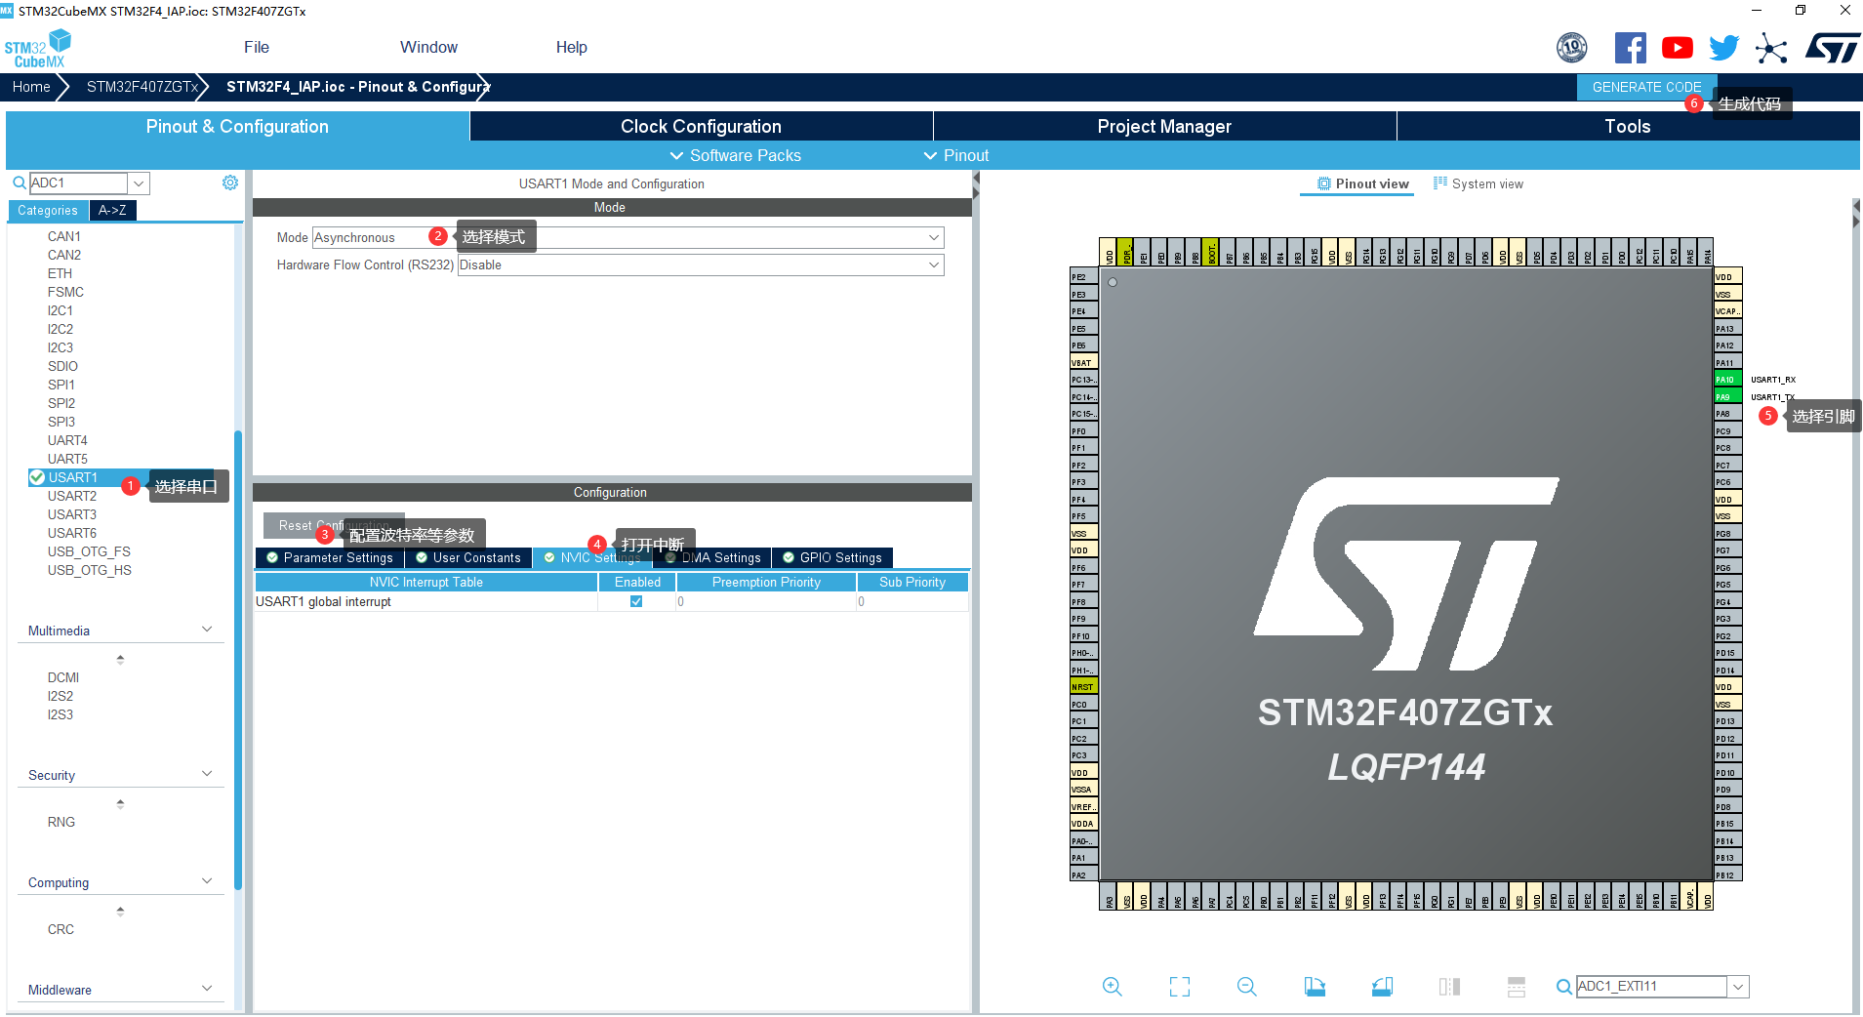Open User Constants tab

point(468,557)
